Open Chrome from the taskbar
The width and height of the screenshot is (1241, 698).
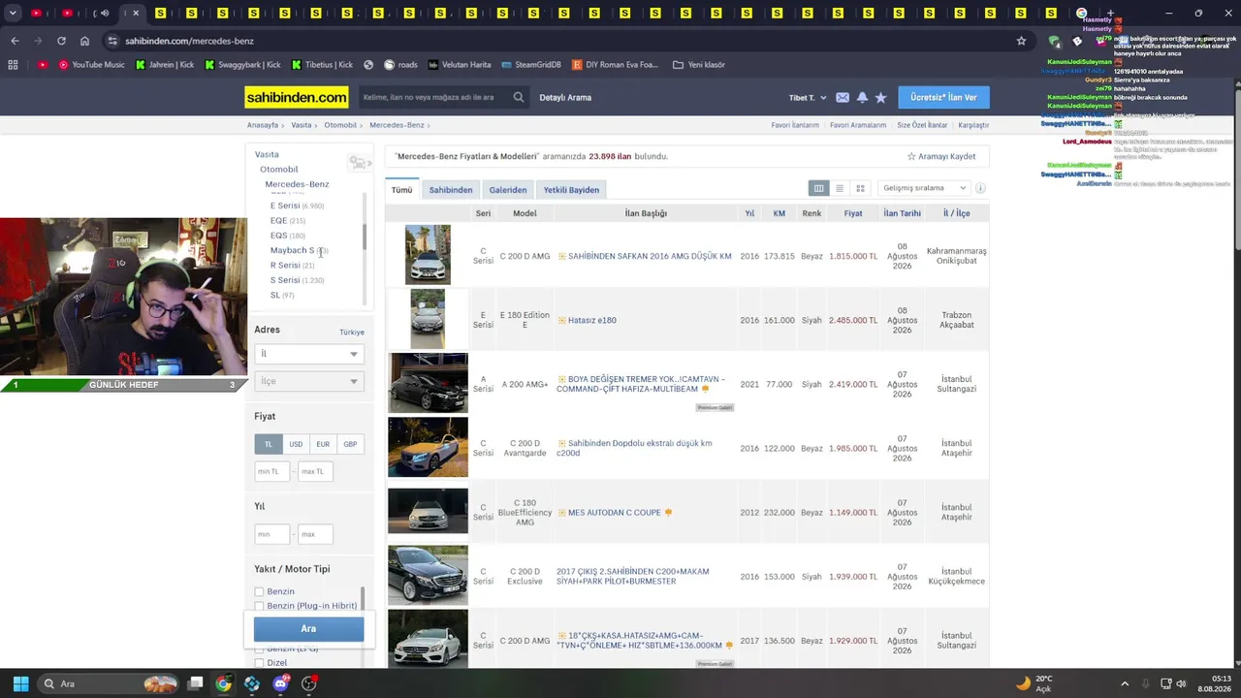tap(223, 683)
